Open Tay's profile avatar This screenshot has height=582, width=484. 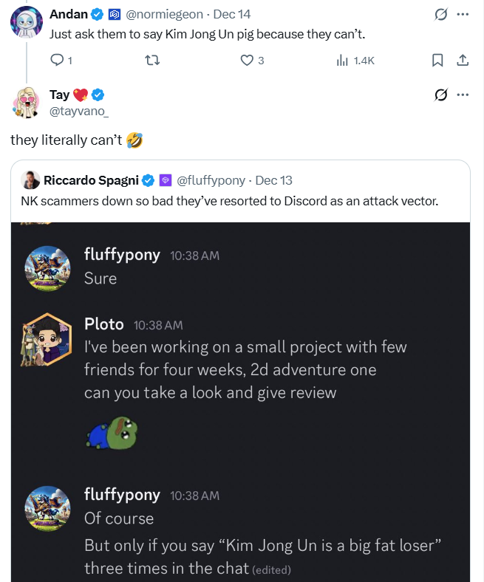tap(26, 102)
